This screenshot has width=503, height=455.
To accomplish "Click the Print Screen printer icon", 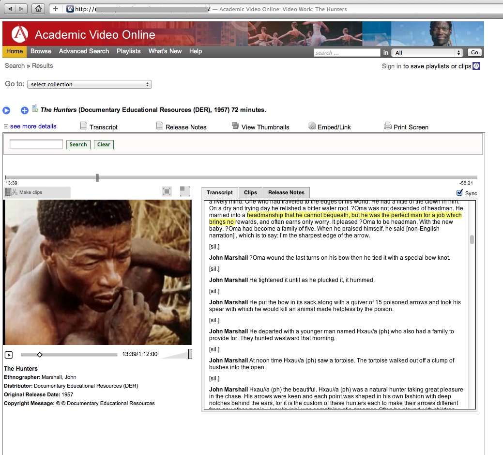I will click(388, 126).
